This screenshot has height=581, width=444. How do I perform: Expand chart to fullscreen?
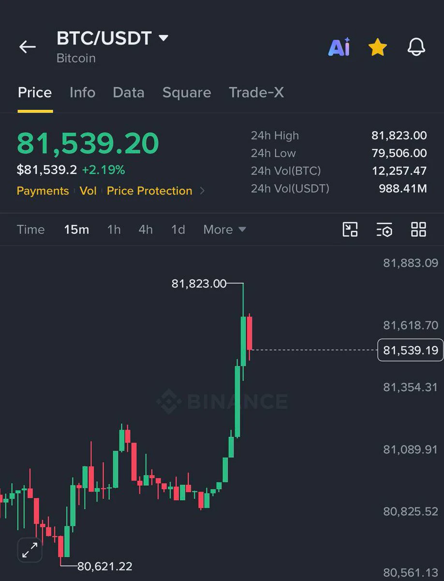(x=30, y=550)
